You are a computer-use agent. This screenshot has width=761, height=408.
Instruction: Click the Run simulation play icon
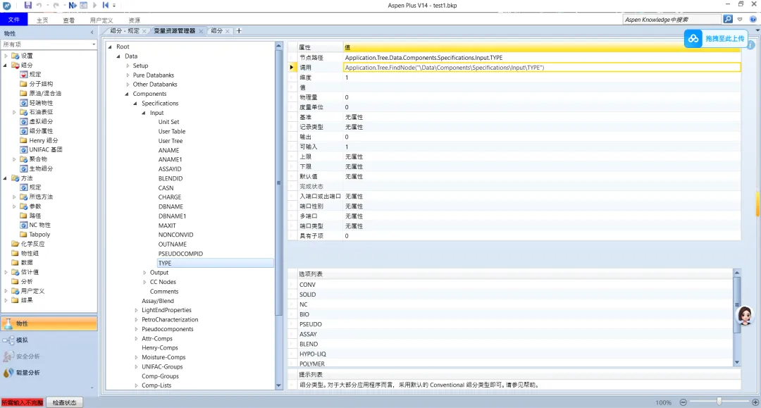[x=94, y=6]
